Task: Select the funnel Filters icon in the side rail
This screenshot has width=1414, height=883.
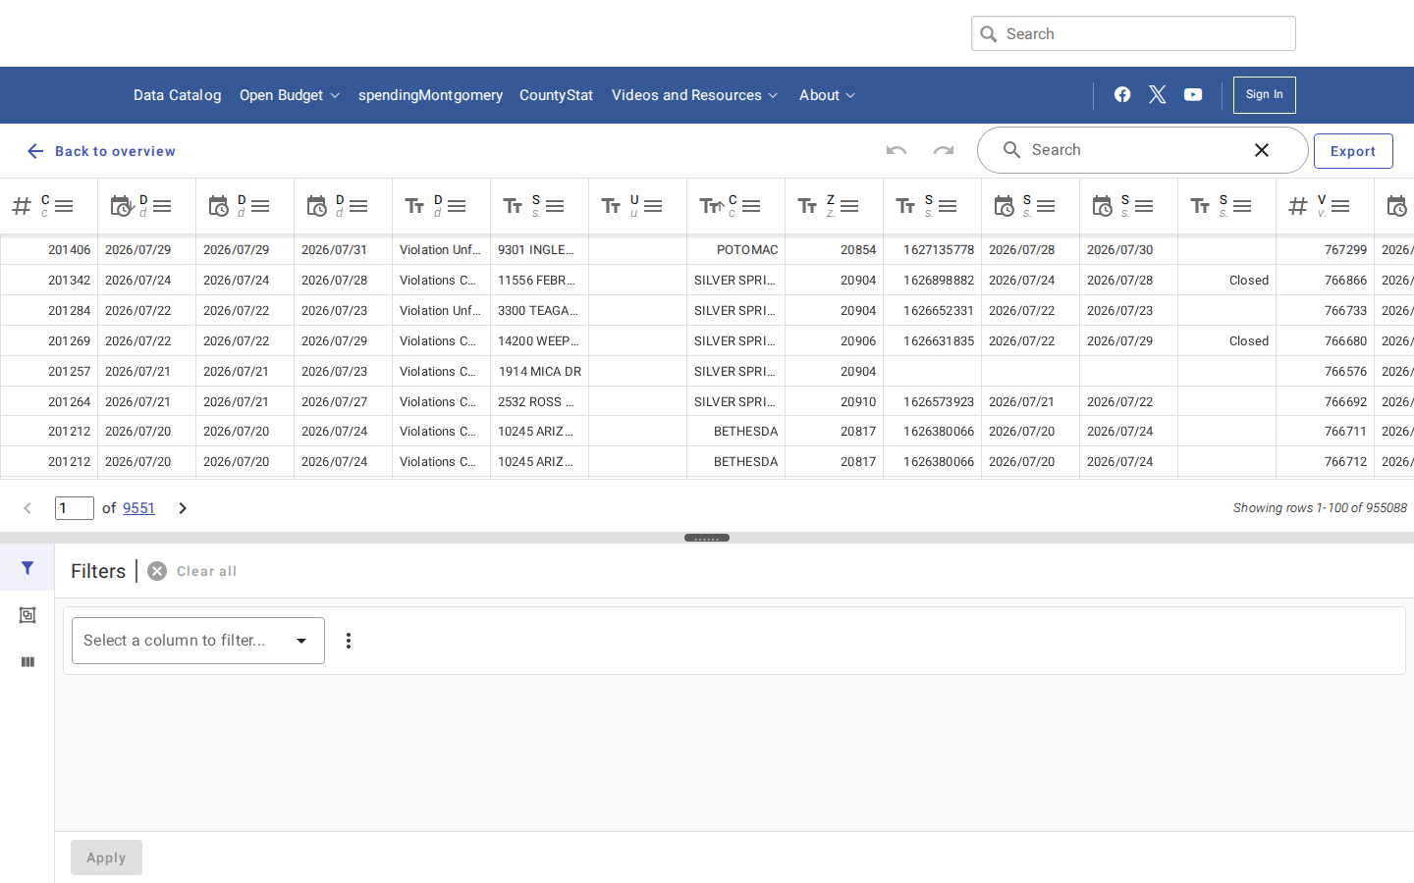Action: 27,568
